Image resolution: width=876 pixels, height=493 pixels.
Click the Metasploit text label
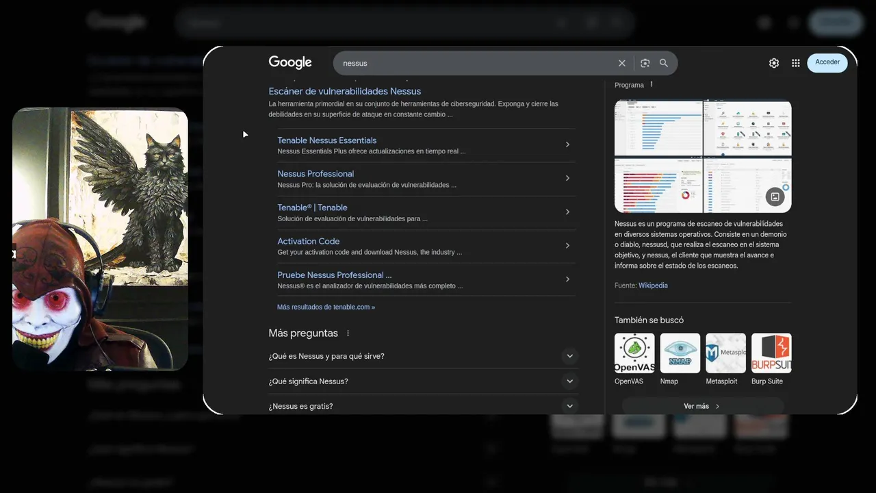coord(722,381)
